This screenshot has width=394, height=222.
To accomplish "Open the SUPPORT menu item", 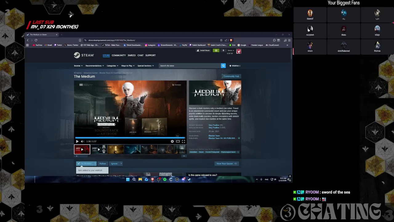I will tap(151, 55).
